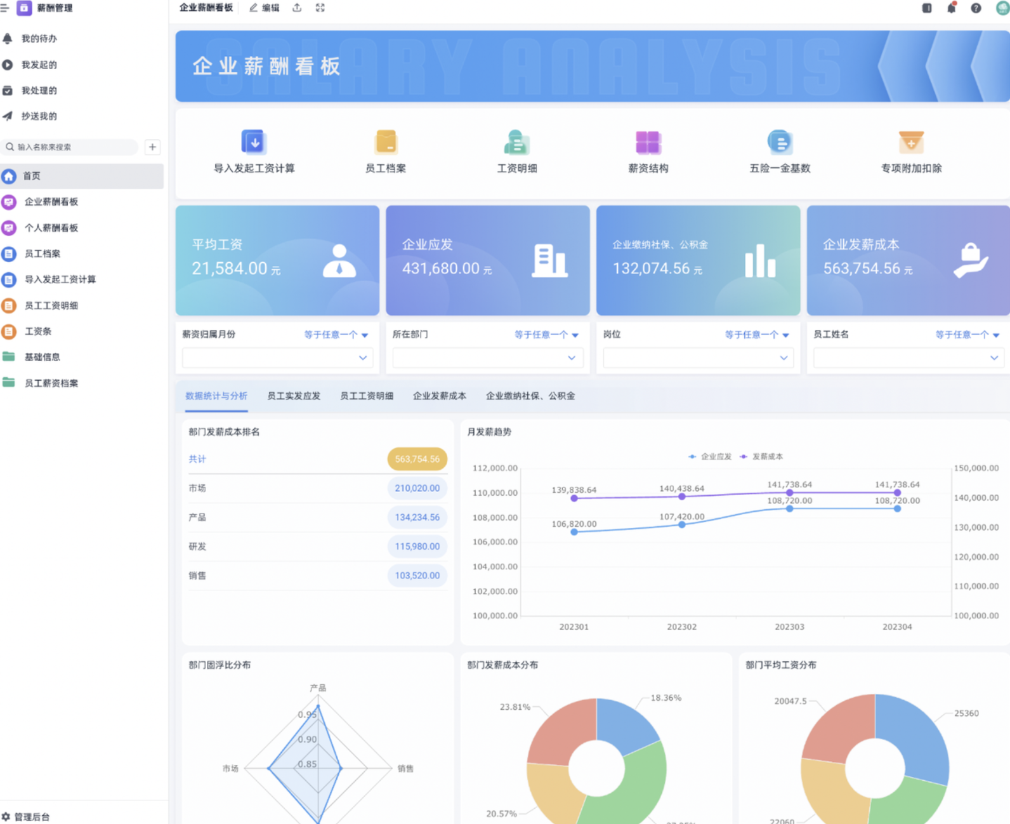The image size is (1010, 824).
Task: Open 等于任意一个 condition for 薪资归属月份
Action: tap(336, 335)
